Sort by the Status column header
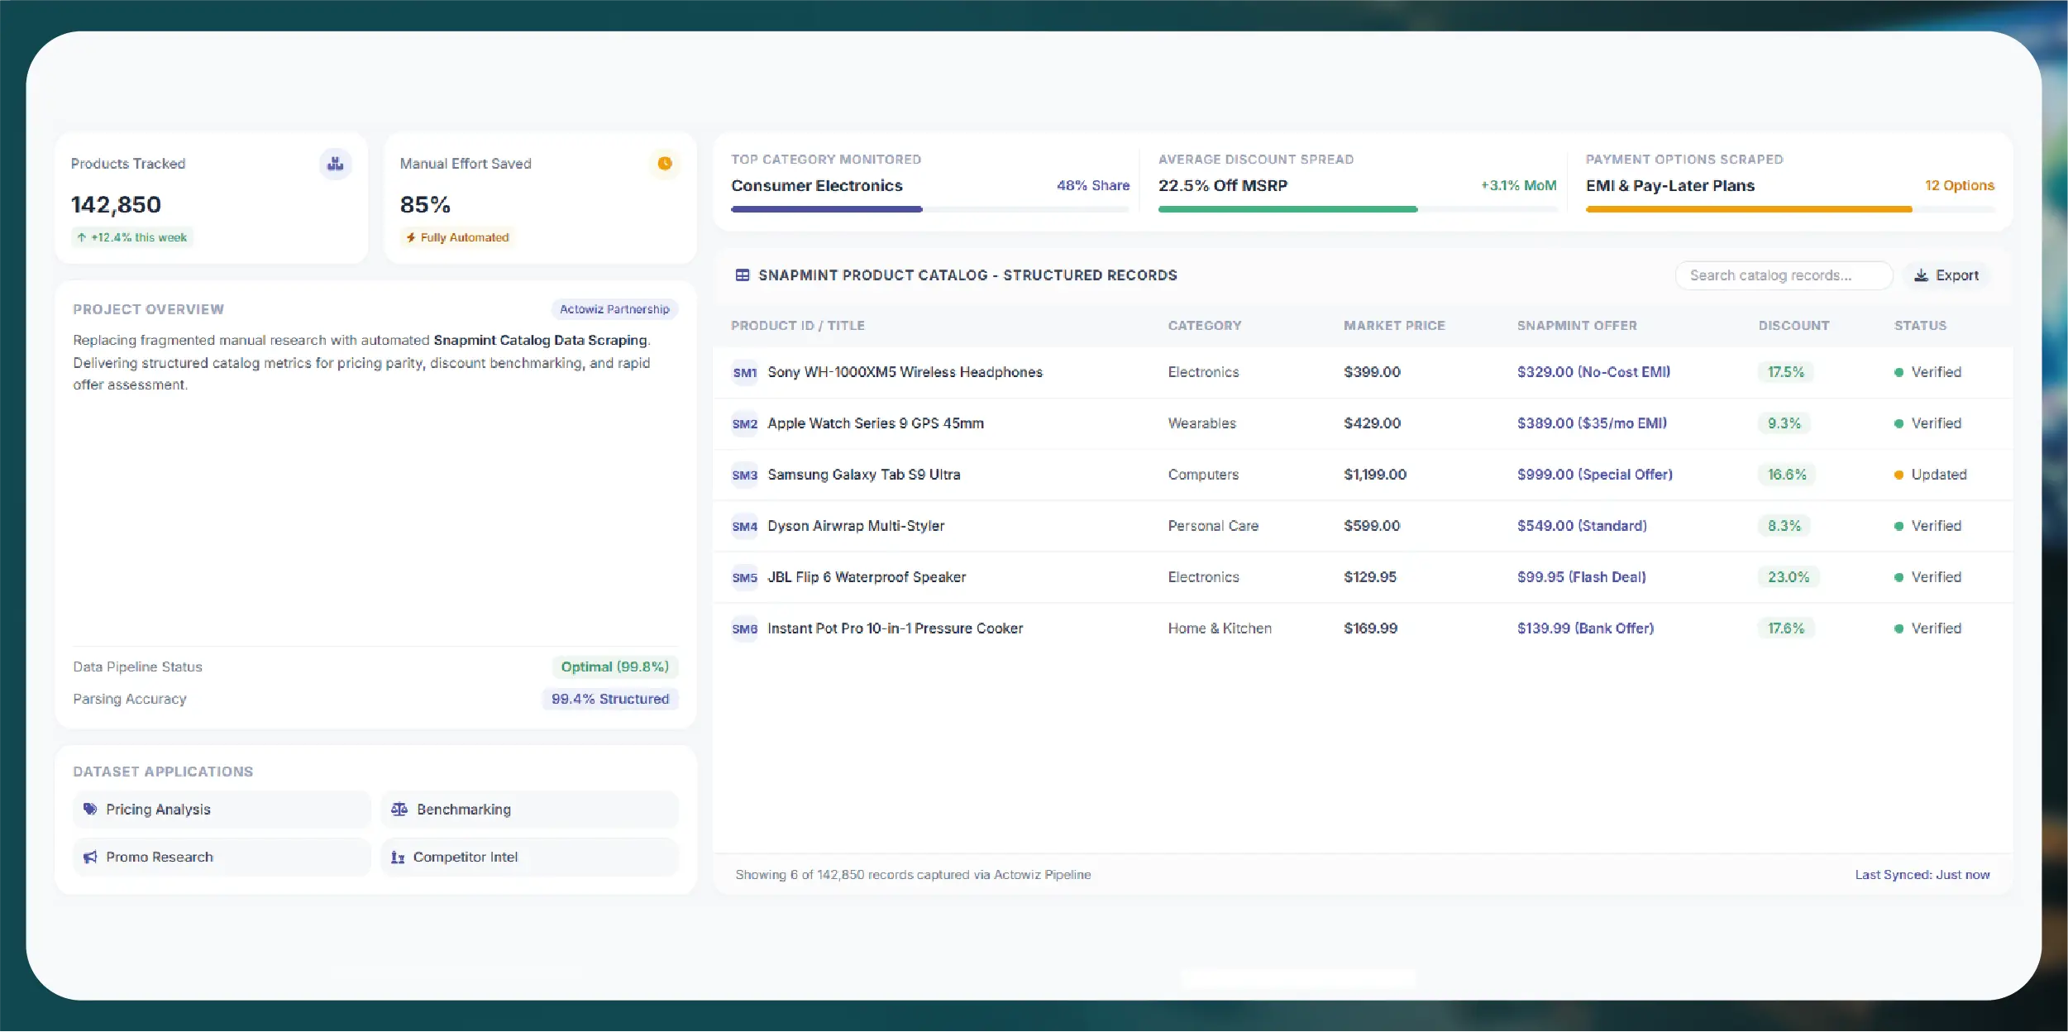 (1920, 326)
